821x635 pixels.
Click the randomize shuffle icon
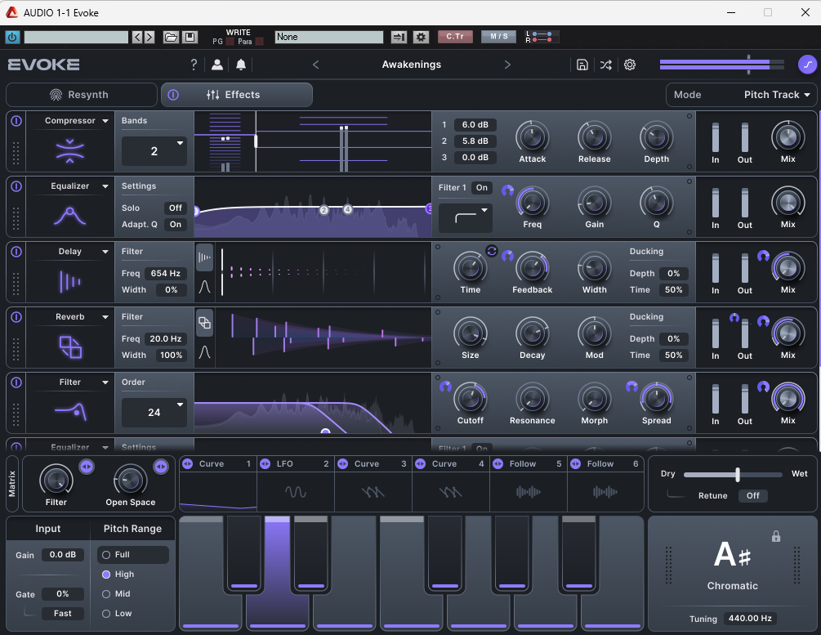[605, 65]
